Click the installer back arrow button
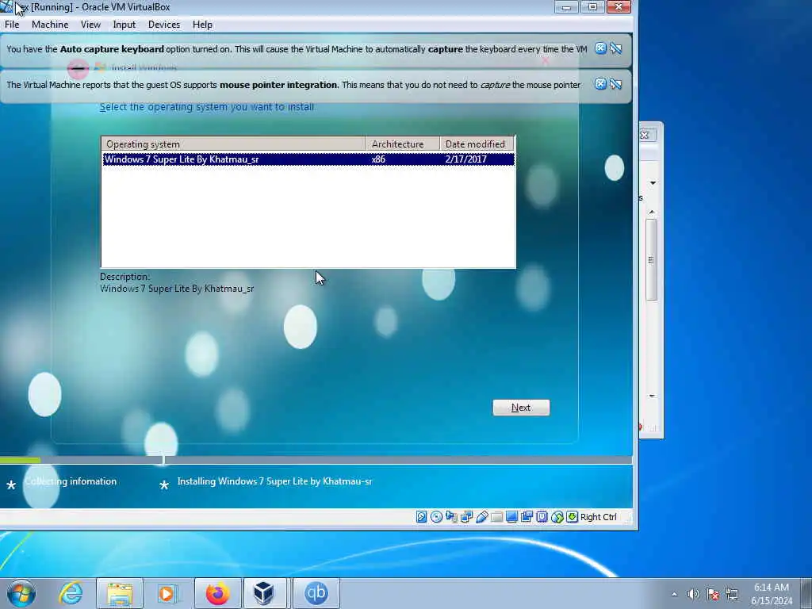This screenshot has width=812, height=609. [78, 68]
